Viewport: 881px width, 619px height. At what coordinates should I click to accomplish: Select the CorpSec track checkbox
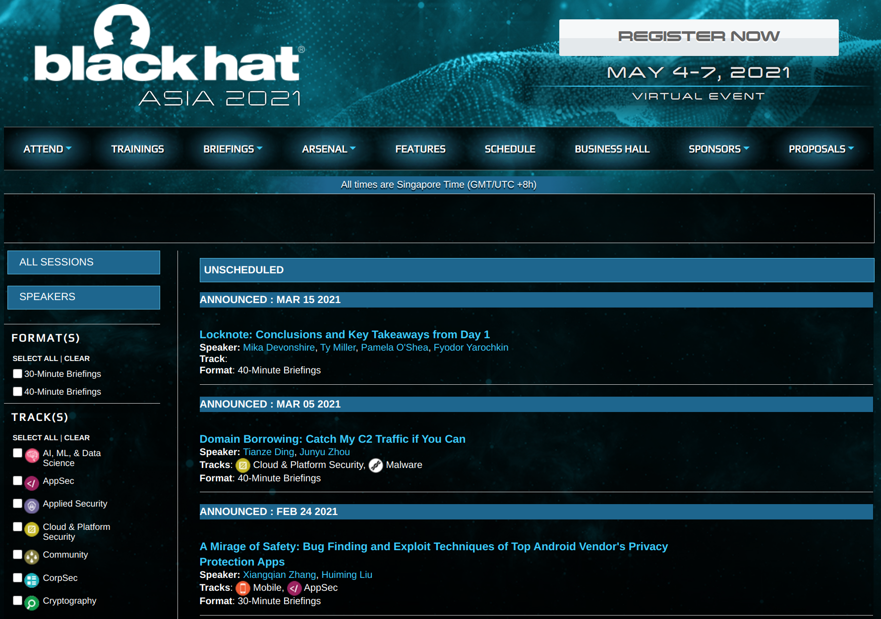pyautogui.click(x=17, y=577)
